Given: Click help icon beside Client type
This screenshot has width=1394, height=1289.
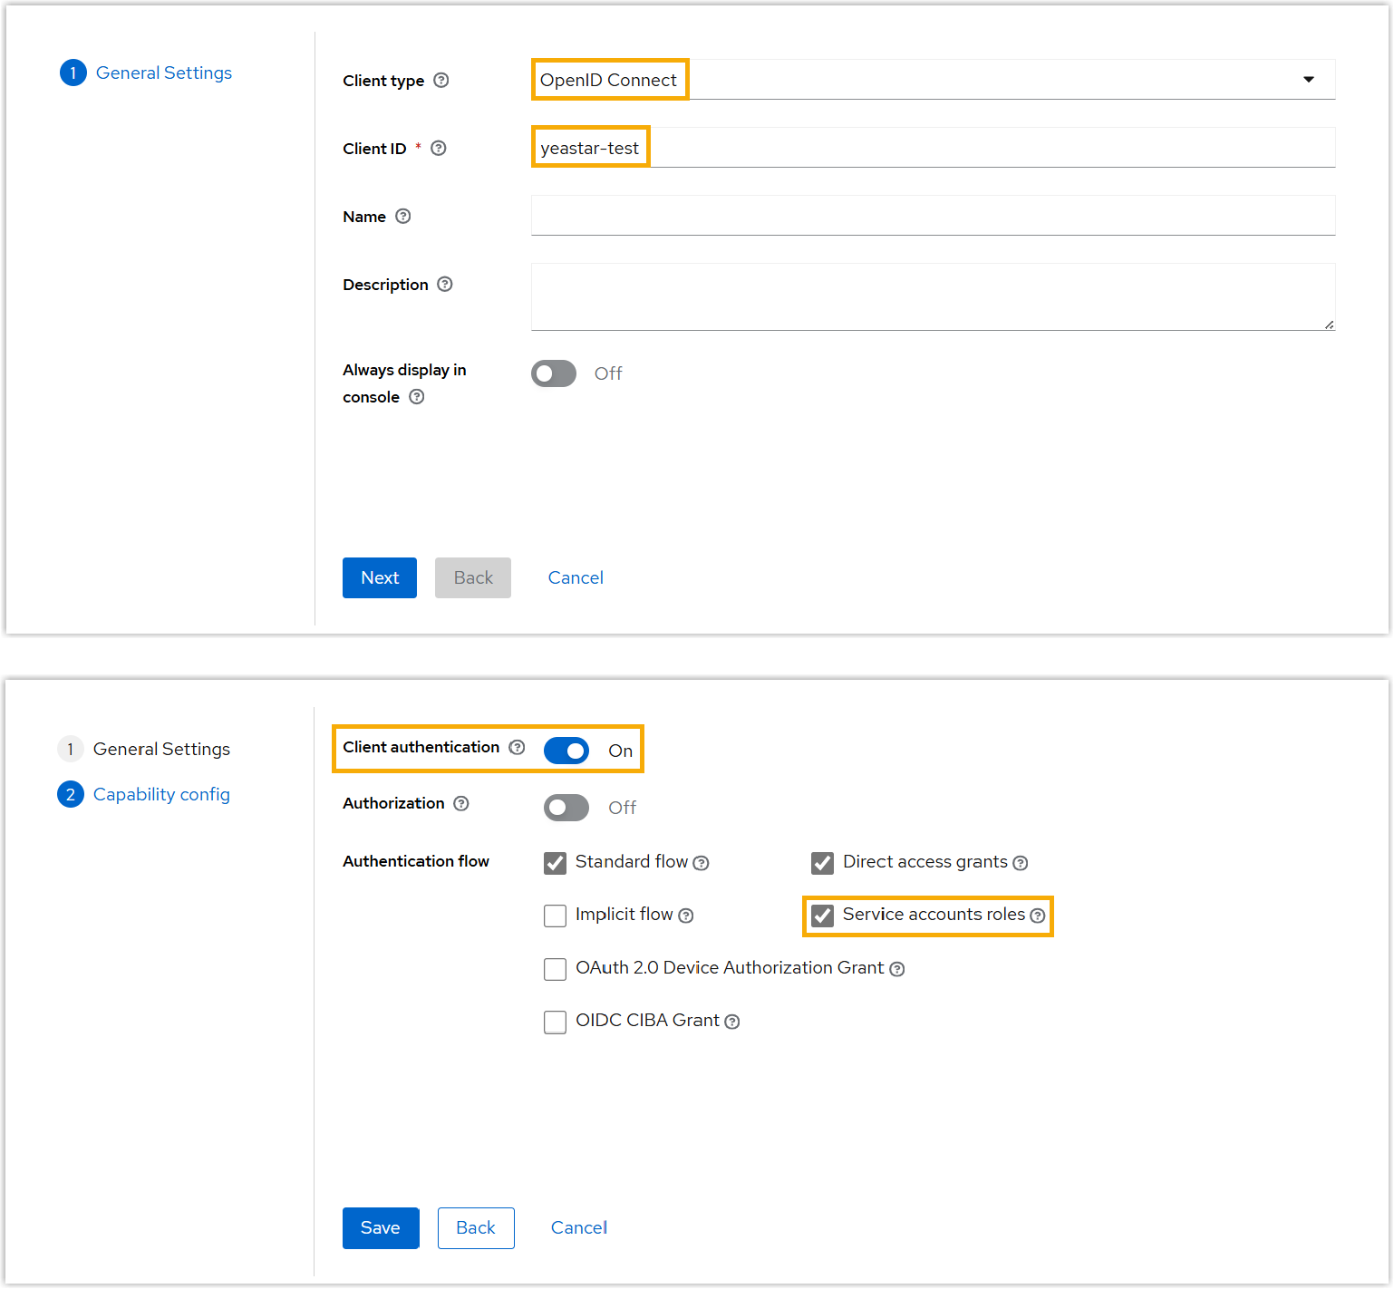Looking at the screenshot, I should click(x=441, y=80).
